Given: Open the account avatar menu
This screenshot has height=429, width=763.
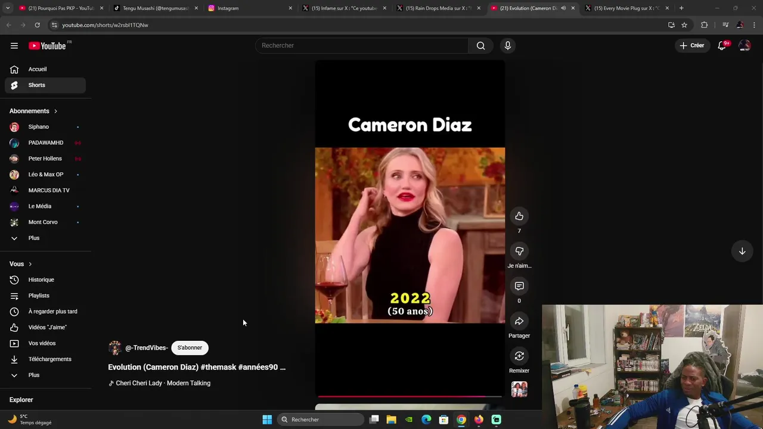Looking at the screenshot, I should 745,45.
